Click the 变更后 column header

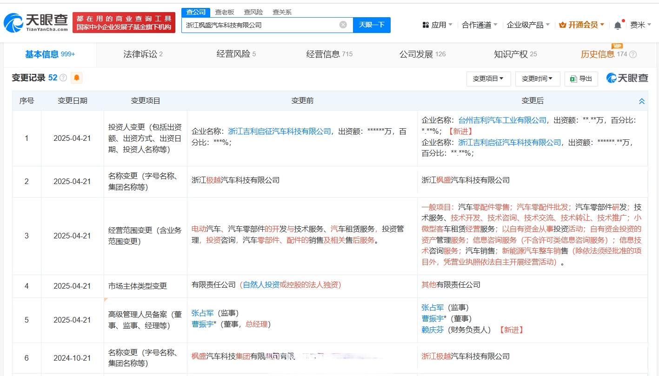coord(533,101)
